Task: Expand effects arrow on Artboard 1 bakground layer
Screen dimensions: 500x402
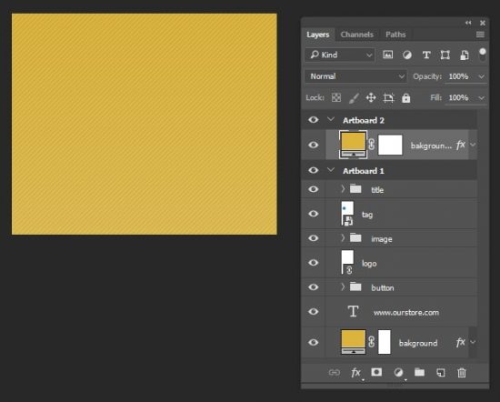Action: pyautogui.click(x=473, y=342)
